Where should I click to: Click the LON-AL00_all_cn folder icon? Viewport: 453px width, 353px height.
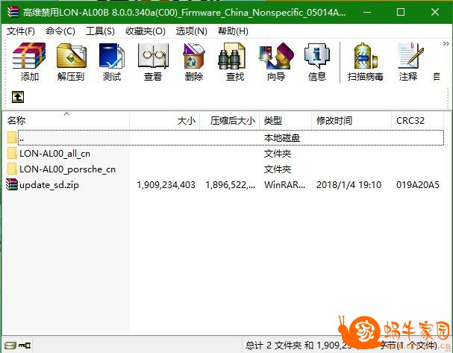[x=12, y=154]
